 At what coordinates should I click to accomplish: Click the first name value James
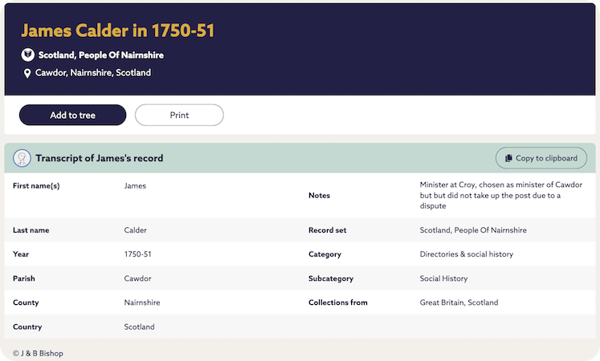click(x=135, y=186)
